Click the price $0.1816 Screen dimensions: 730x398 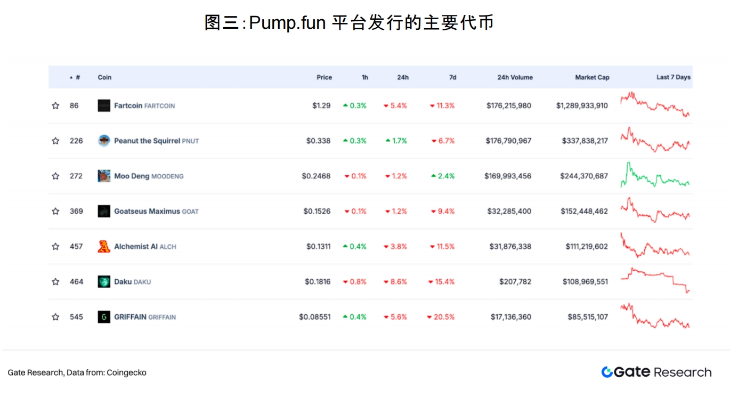coord(318,281)
